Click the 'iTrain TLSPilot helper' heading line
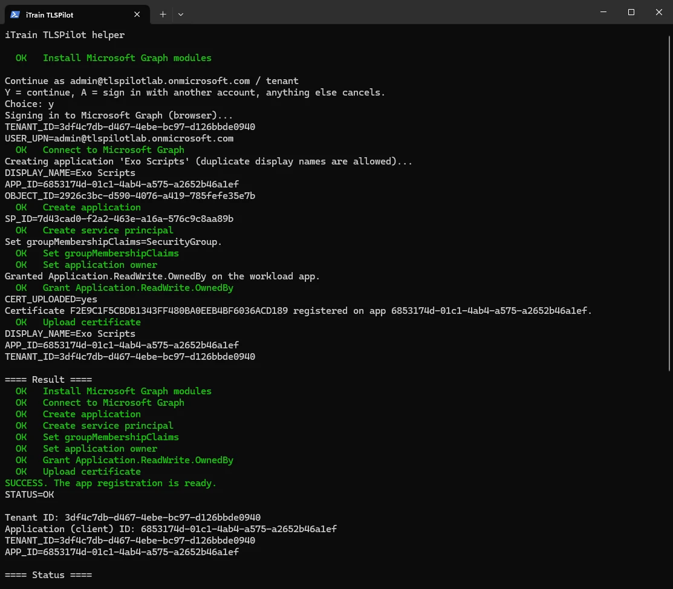The width and height of the screenshot is (673, 589). 65,35
